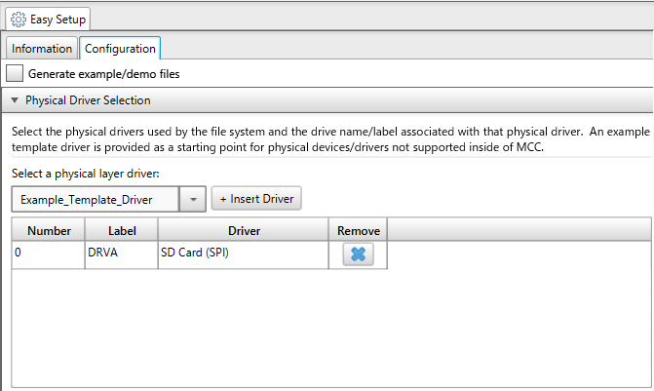Click the Physical Driver Selection header text
Viewport: 654px width, 391px height.
pyautogui.click(x=88, y=100)
